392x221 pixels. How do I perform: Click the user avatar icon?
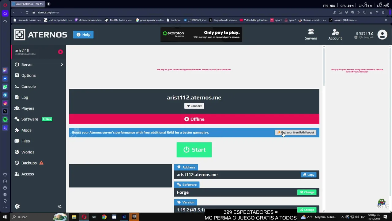383,35
